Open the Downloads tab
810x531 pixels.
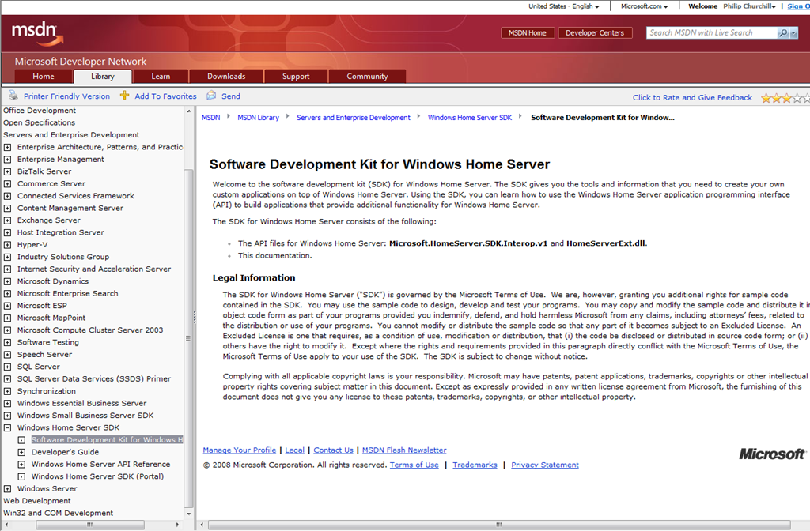[x=226, y=77]
